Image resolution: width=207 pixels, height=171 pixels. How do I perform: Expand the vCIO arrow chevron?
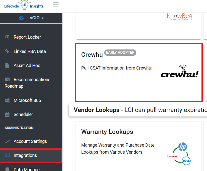[42, 18]
